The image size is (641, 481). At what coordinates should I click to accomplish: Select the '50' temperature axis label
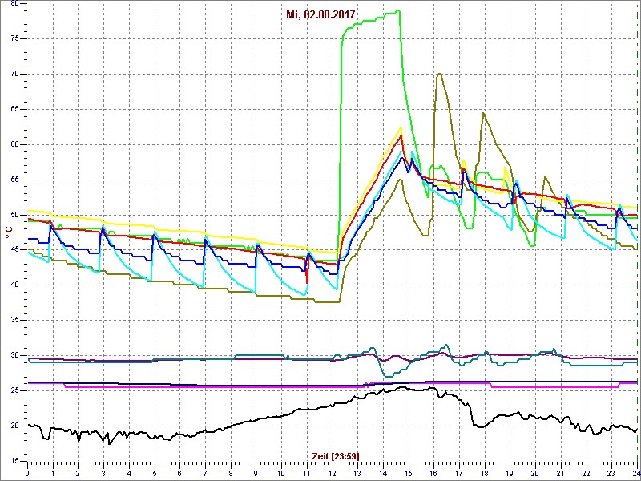tap(14, 215)
